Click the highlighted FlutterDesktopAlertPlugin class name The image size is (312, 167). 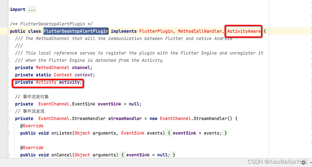(x=76, y=31)
